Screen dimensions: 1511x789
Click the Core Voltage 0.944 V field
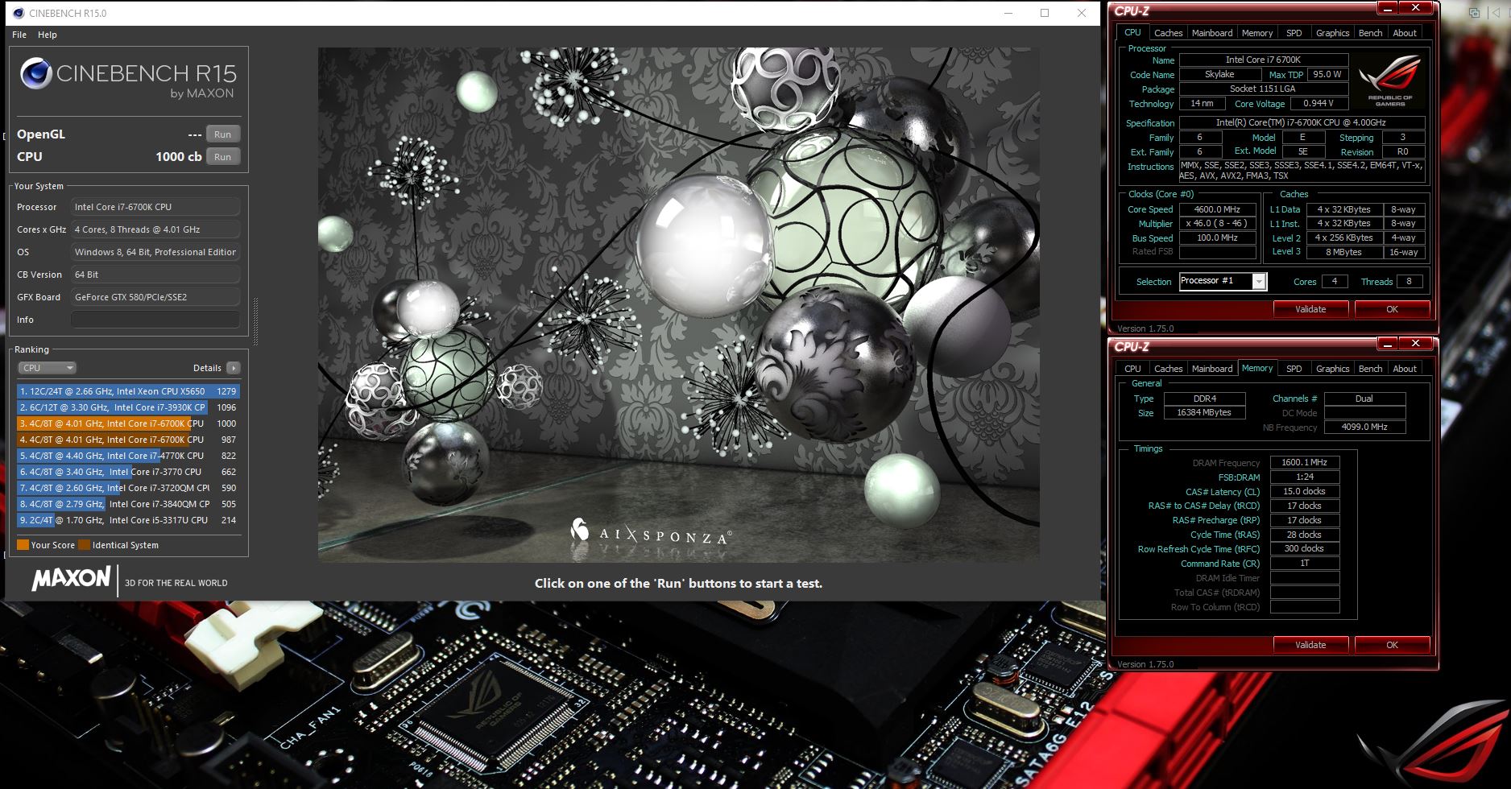[x=1319, y=104]
